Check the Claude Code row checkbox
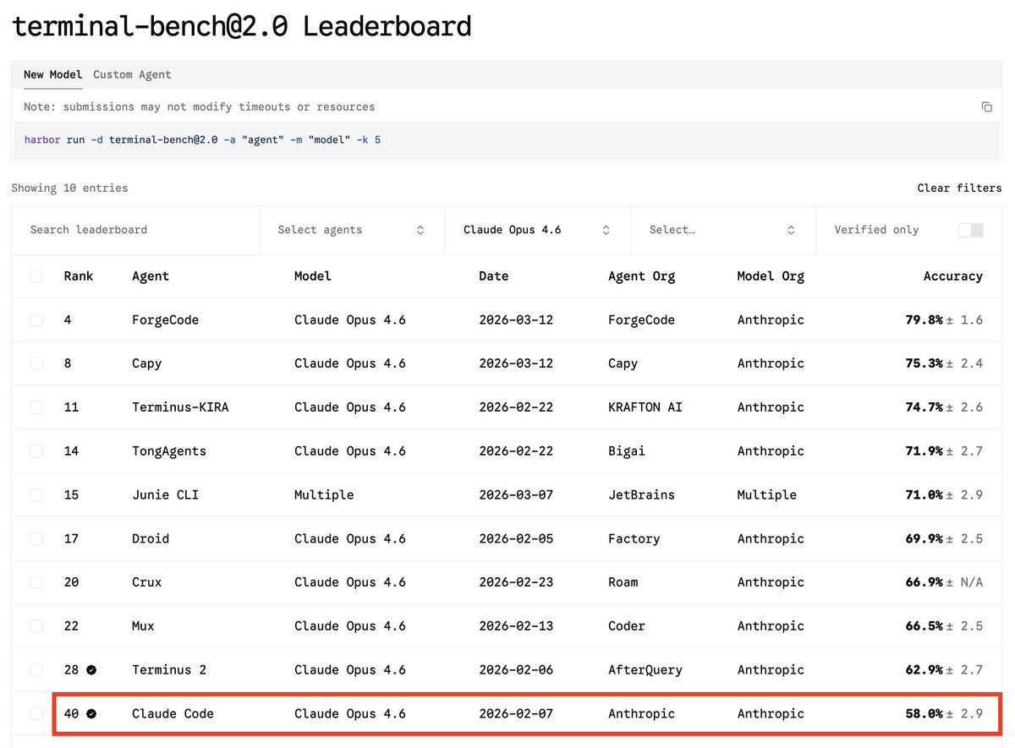Image resolution: width=1015 pixels, height=748 pixels. click(36, 713)
